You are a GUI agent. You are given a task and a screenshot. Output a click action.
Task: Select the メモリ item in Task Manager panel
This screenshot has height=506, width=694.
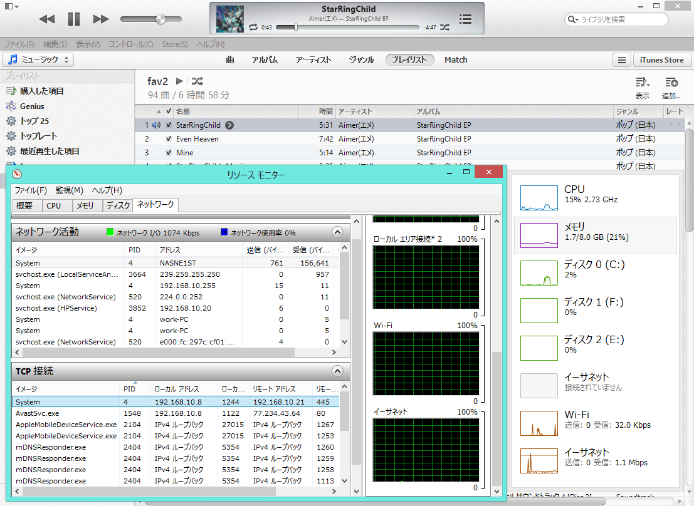596,235
